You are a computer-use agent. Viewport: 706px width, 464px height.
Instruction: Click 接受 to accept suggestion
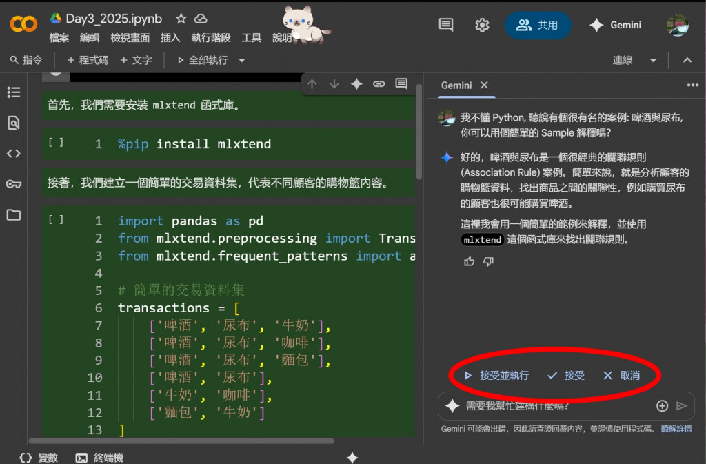tap(566, 375)
